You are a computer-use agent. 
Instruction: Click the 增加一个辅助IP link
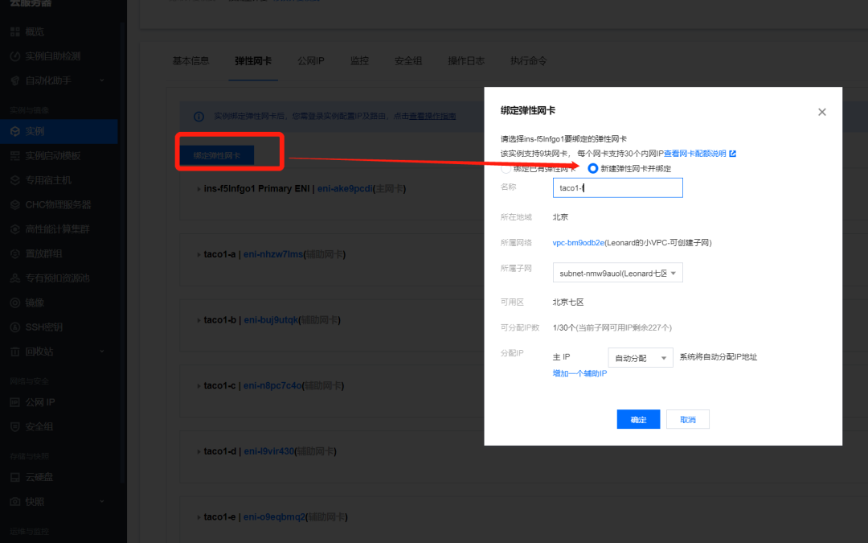coord(579,373)
